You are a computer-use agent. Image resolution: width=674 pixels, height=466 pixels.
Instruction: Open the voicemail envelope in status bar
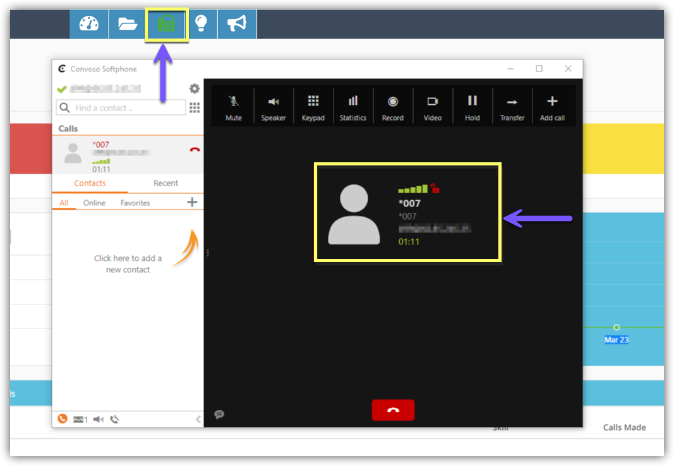[x=80, y=419]
